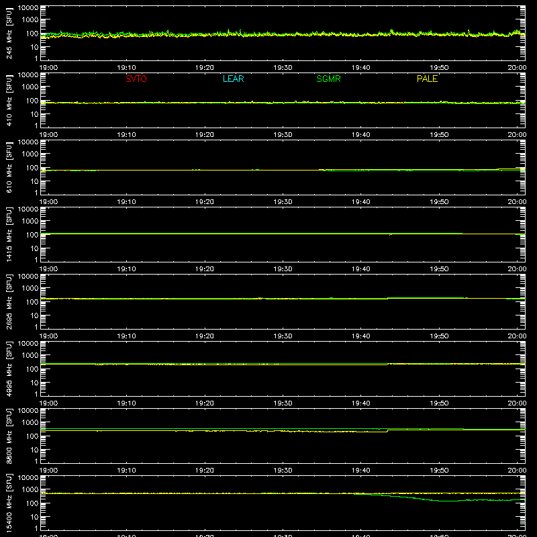Select the '245 MHz [SFU]' axis title
The height and width of the screenshot is (537, 537).
click(9, 33)
